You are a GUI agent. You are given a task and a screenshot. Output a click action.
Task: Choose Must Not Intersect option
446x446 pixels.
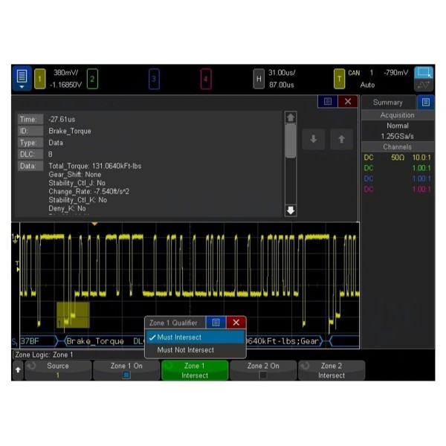(186, 350)
